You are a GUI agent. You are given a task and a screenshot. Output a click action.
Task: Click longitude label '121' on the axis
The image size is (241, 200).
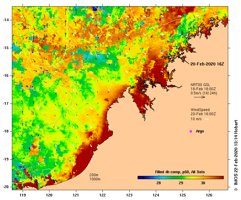[x=76, y=195]
